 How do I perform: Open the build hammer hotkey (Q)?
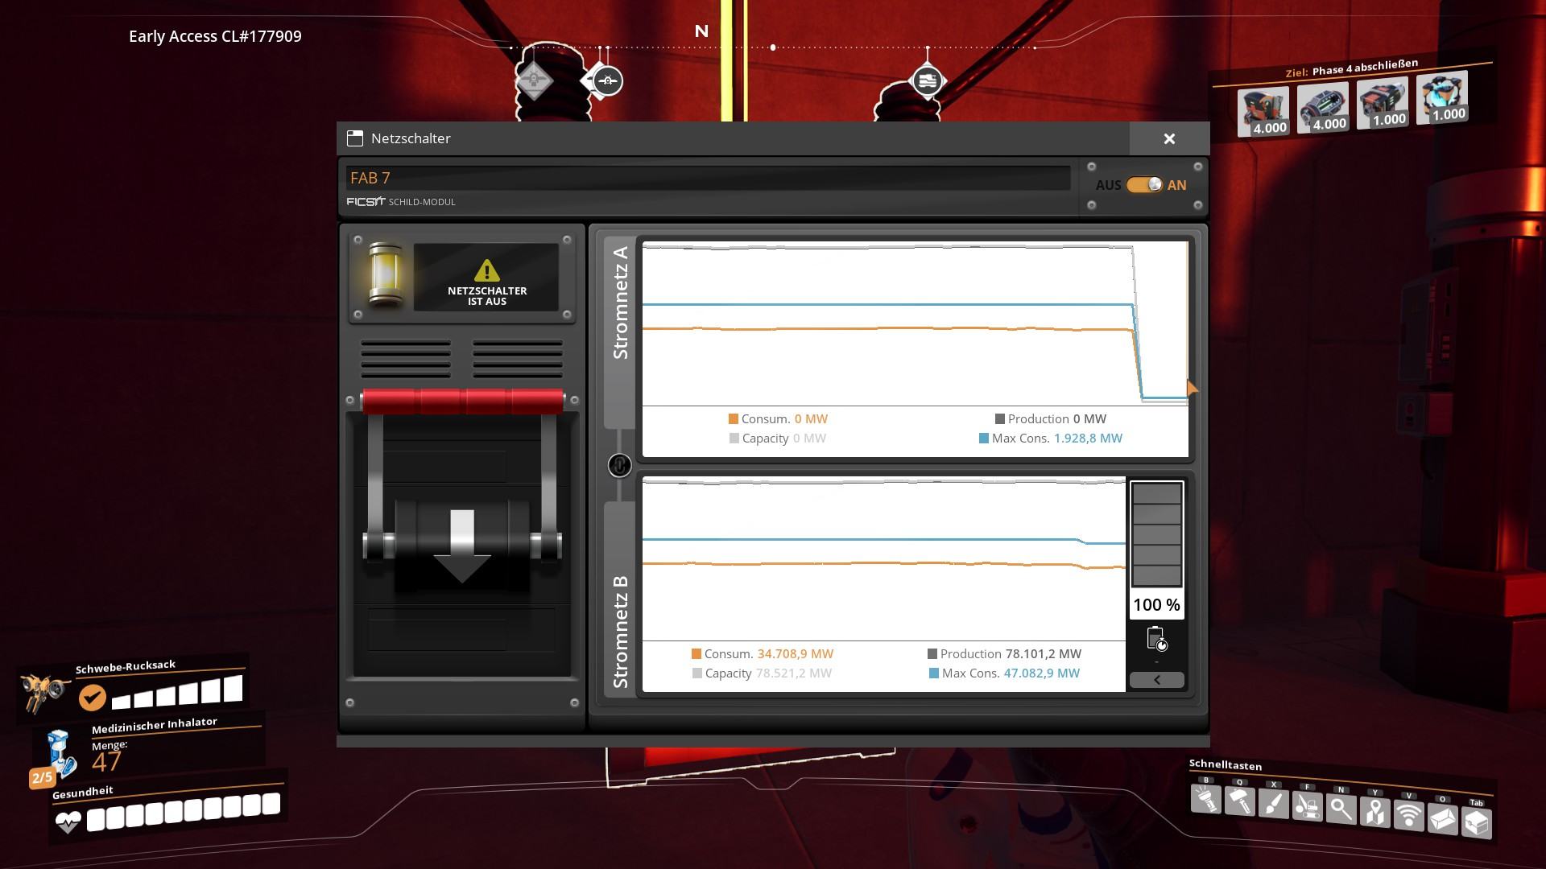coord(1239,801)
